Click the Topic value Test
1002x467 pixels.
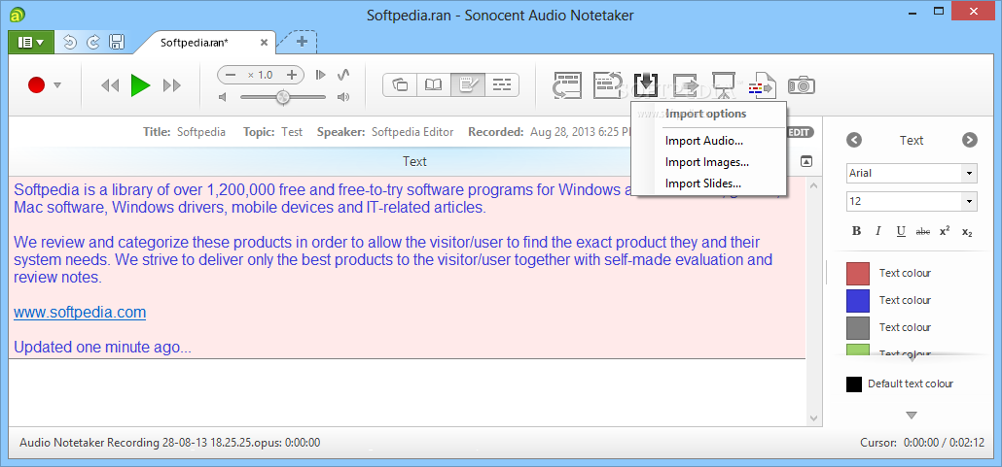pos(292,132)
